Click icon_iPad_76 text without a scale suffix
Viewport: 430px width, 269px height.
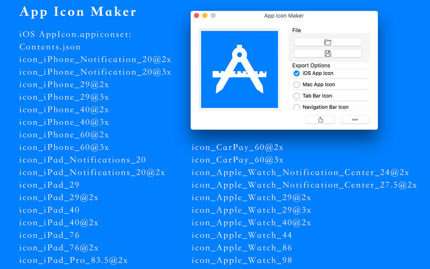click(49, 235)
